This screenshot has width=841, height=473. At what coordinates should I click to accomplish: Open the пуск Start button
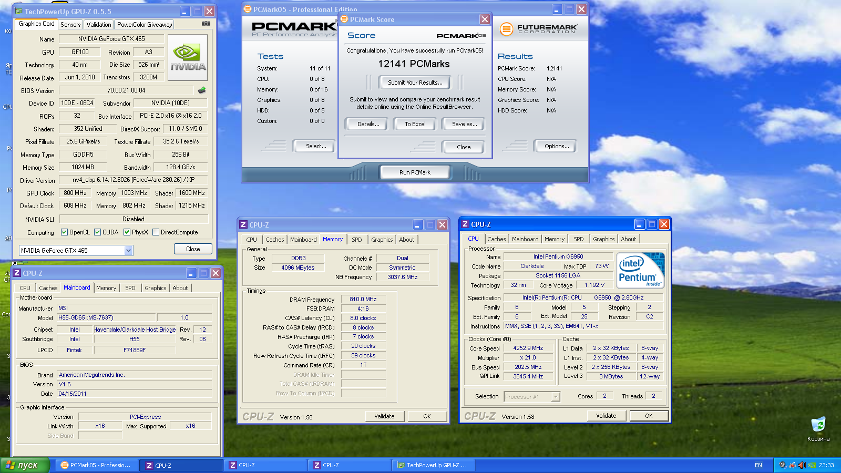25,465
